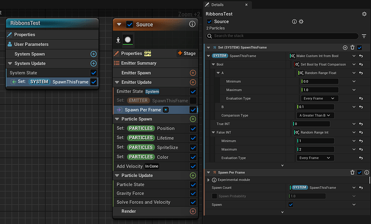
Task: Open Emitter Summary row
Action: point(155,63)
